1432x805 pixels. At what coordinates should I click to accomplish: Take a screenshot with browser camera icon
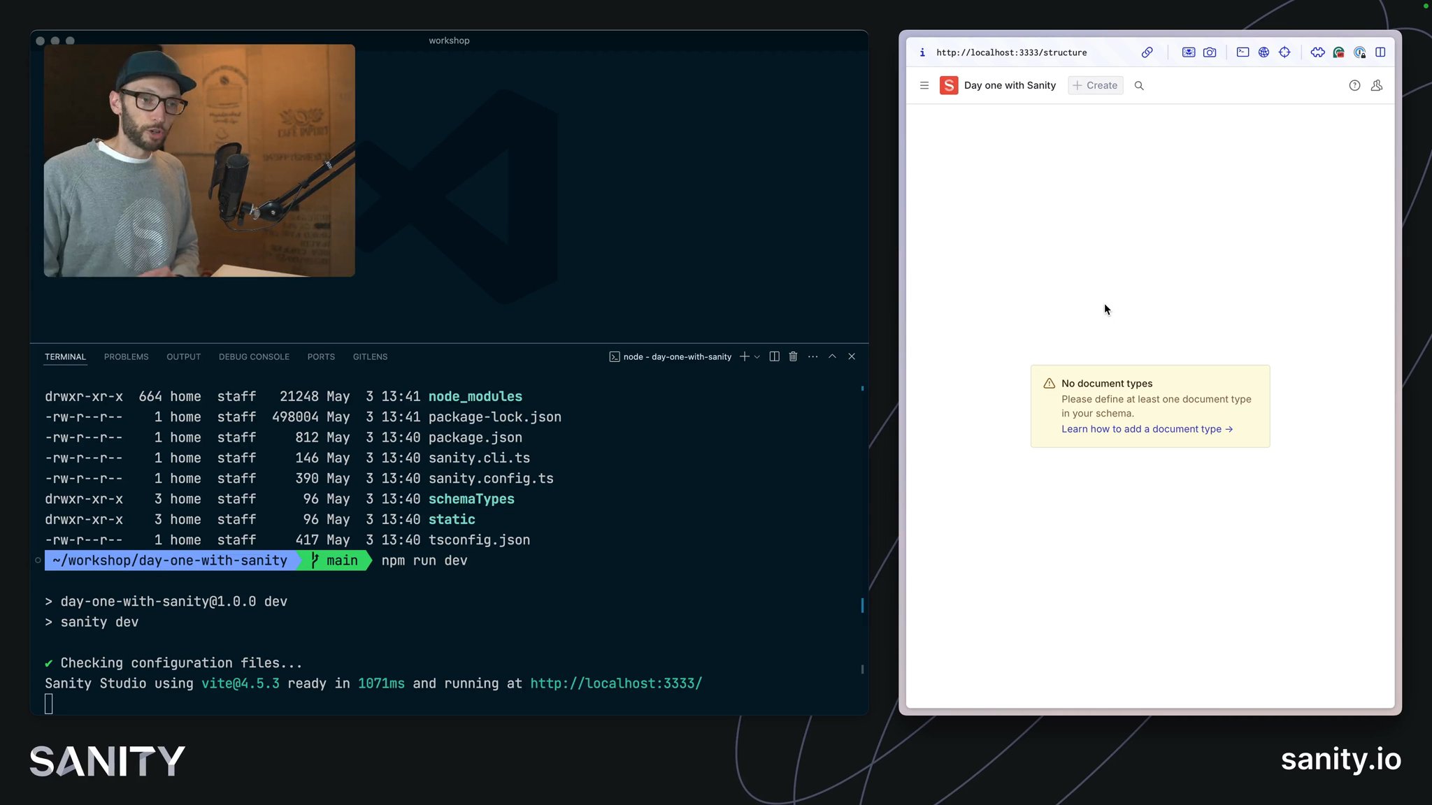(1210, 52)
